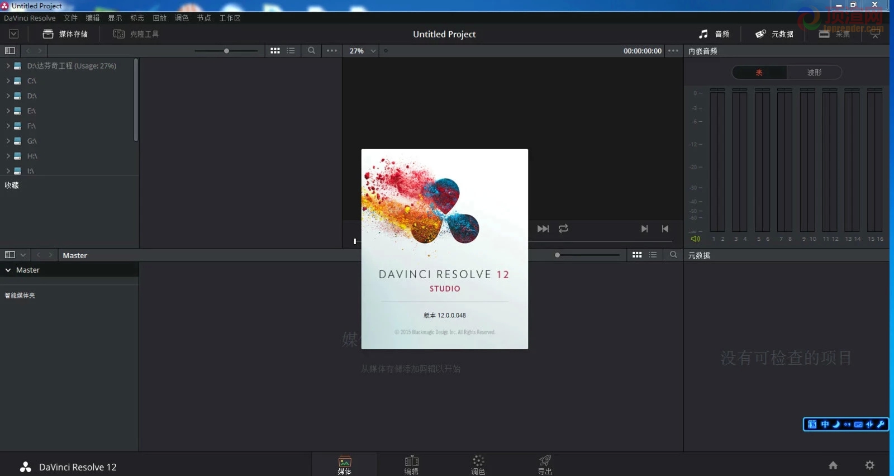894x476 pixels.
Task: Open the Edit (编辑) menu
Action: click(93, 18)
